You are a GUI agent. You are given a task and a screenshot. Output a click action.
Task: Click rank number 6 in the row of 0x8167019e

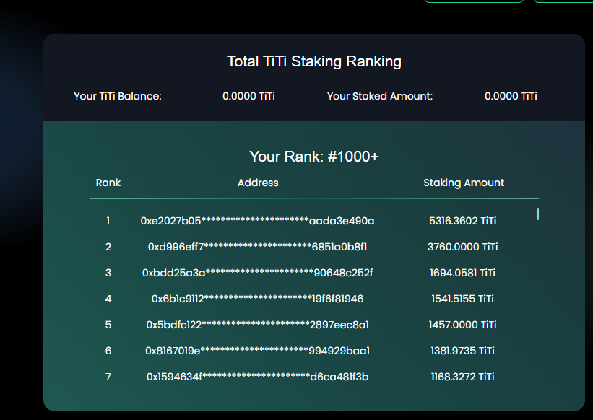coord(108,351)
